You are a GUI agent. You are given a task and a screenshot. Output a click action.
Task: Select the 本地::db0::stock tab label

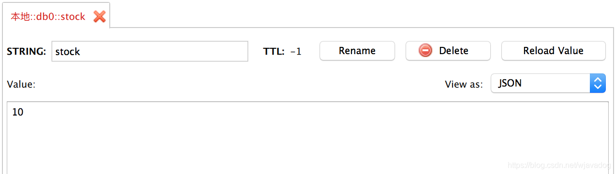point(48,16)
